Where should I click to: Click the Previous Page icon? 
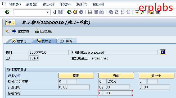click(x=116, y=12)
